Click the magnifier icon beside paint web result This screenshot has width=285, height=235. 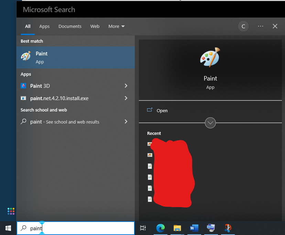pyautogui.click(x=23, y=121)
